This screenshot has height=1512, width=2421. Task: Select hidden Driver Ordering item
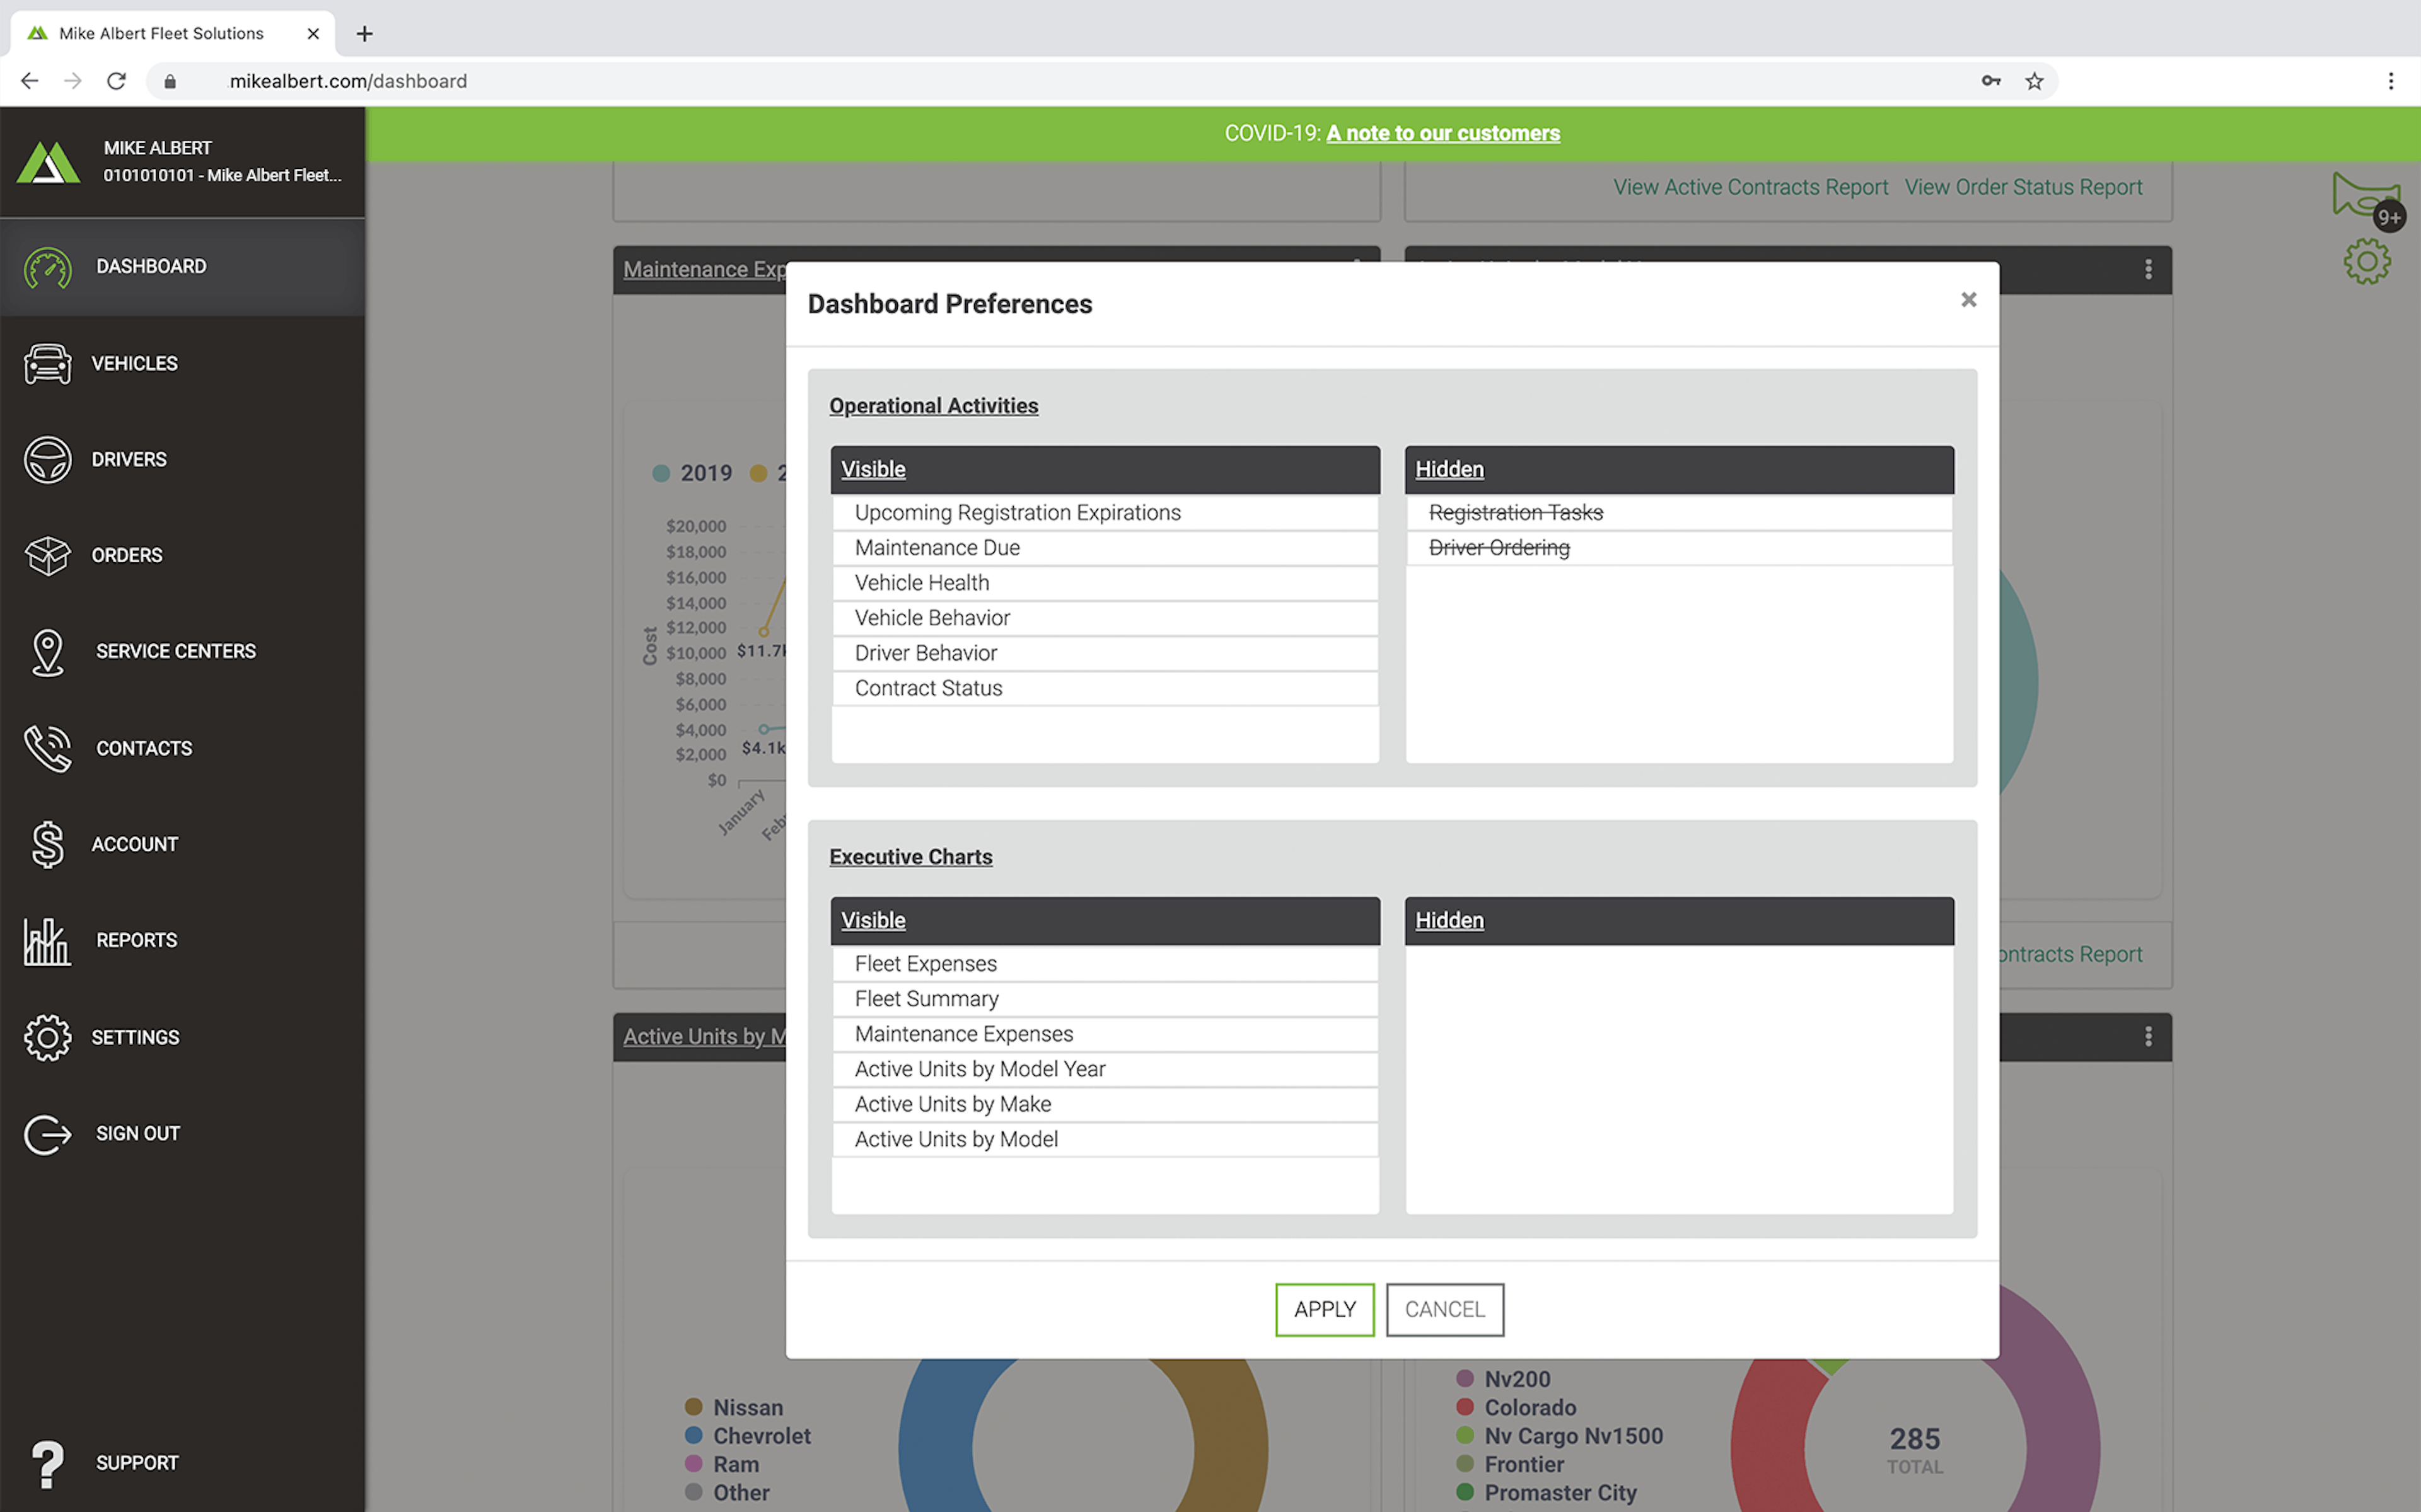(x=1498, y=548)
